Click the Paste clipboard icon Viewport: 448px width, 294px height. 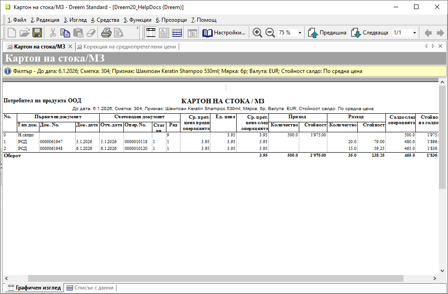[78, 33]
